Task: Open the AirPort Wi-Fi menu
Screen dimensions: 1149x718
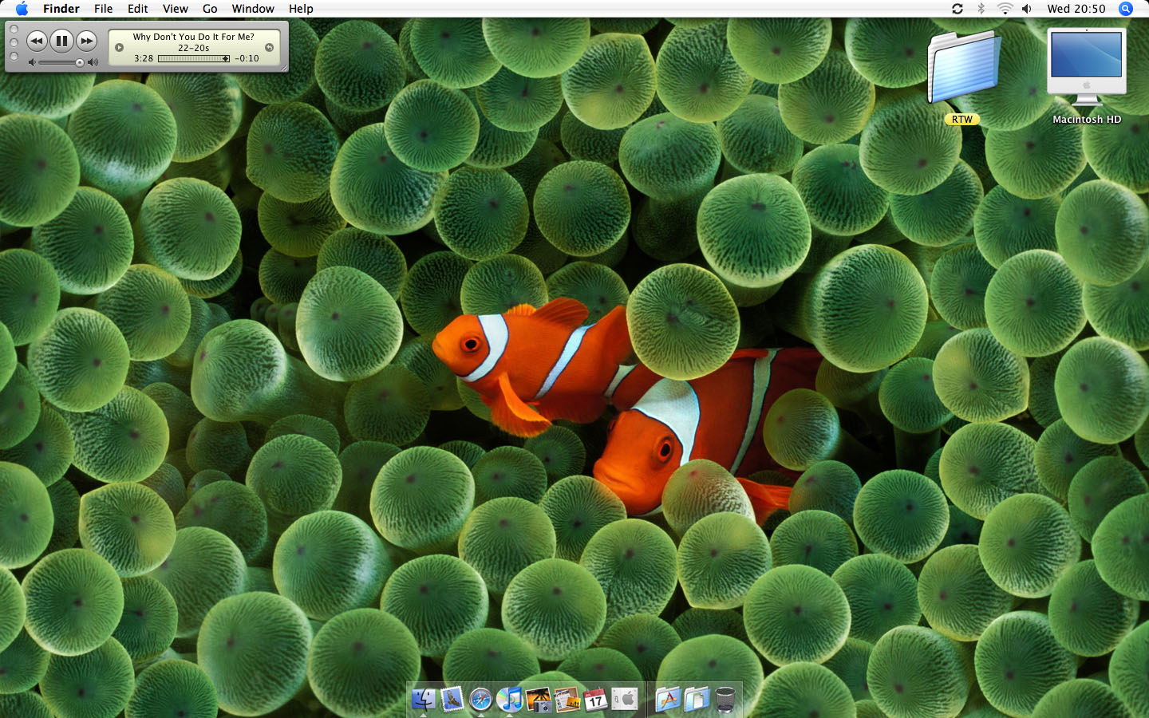Action: click(x=1005, y=9)
